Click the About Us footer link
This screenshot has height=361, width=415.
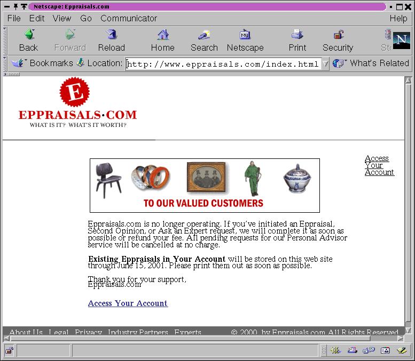[x=26, y=332]
